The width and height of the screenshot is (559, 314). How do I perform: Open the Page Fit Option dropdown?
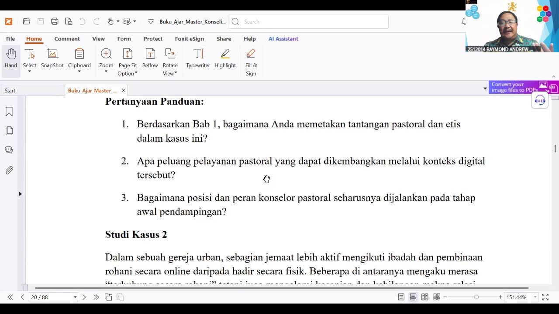point(128,62)
